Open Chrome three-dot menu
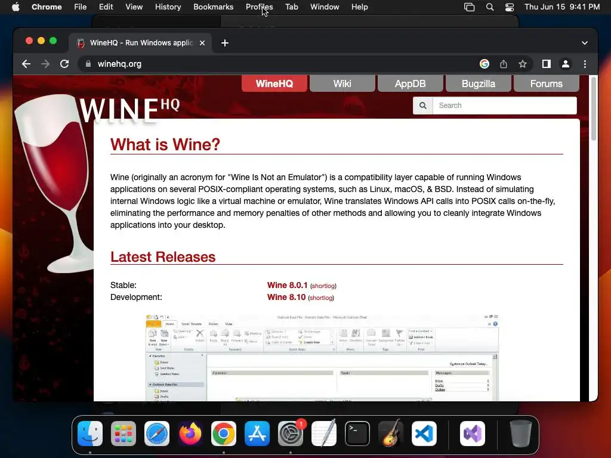Image resolution: width=611 pixels, height=458 pixels. pos(585,64)
